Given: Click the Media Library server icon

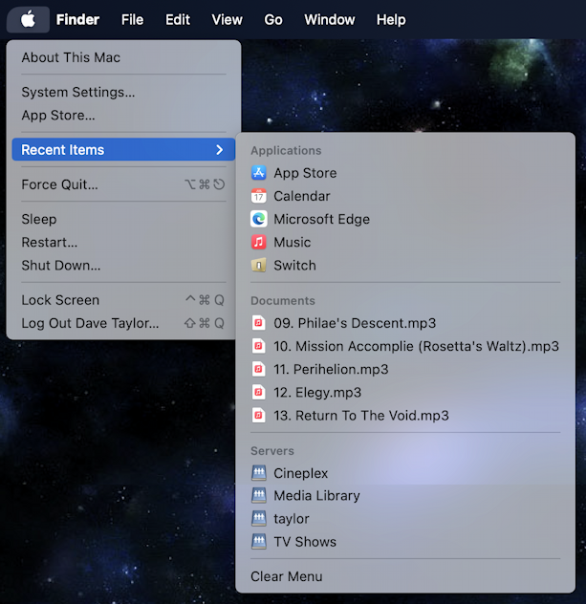Looking at the screenshot, I should [258, 495].
